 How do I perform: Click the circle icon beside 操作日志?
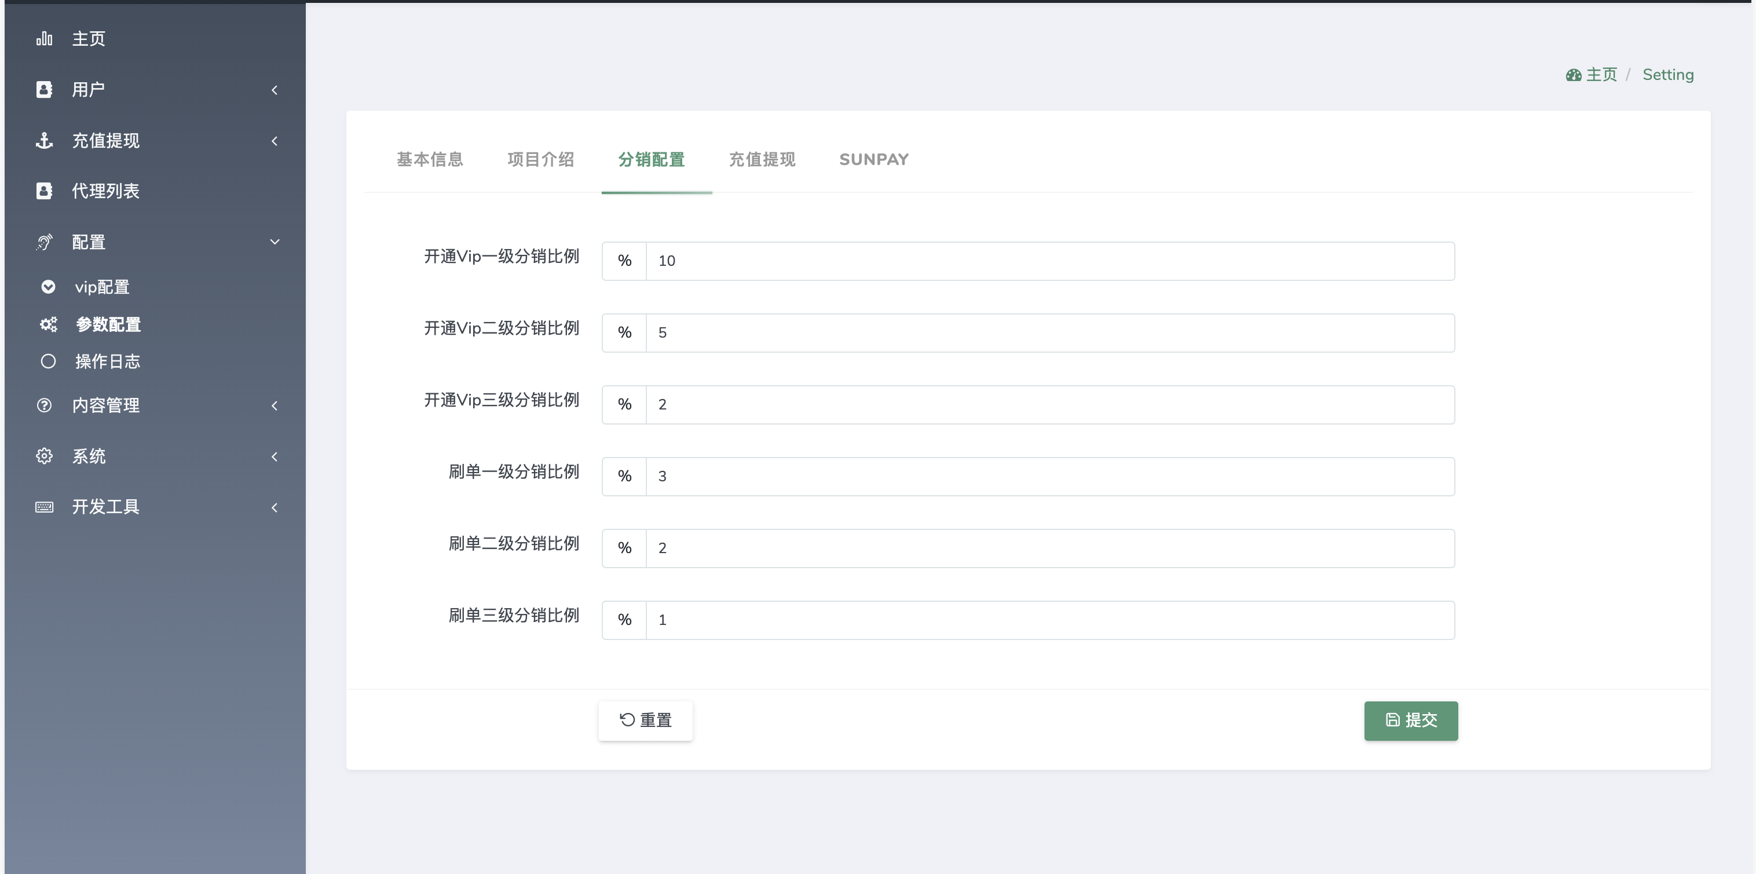49,361
